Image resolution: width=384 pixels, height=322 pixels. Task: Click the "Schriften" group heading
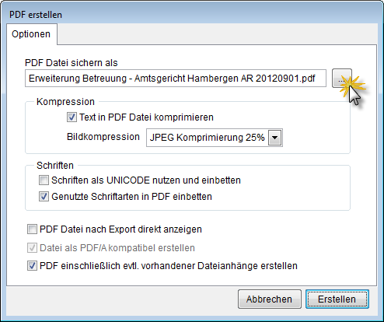[x=55, y=166]
